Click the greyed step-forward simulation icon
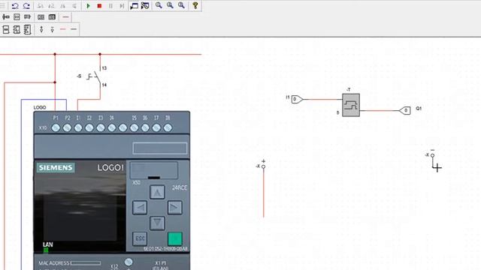Image resolution: width=481 pixels, height=270 pixels. tap(122, 6)
